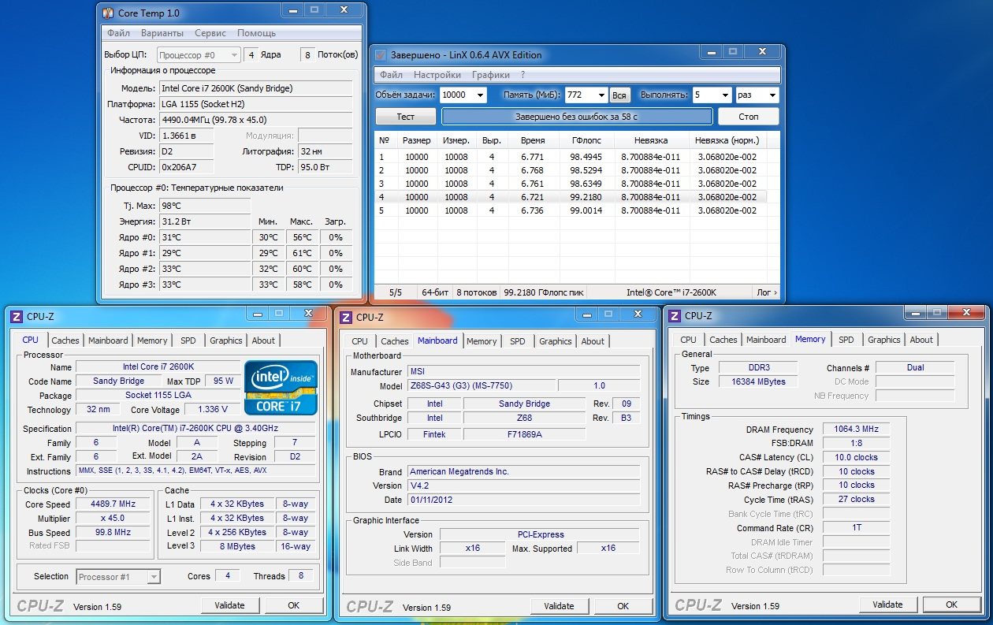Click the Core Temp title bar icon
The width and height of the screenshot is (993, 625).
click(108, 13)
